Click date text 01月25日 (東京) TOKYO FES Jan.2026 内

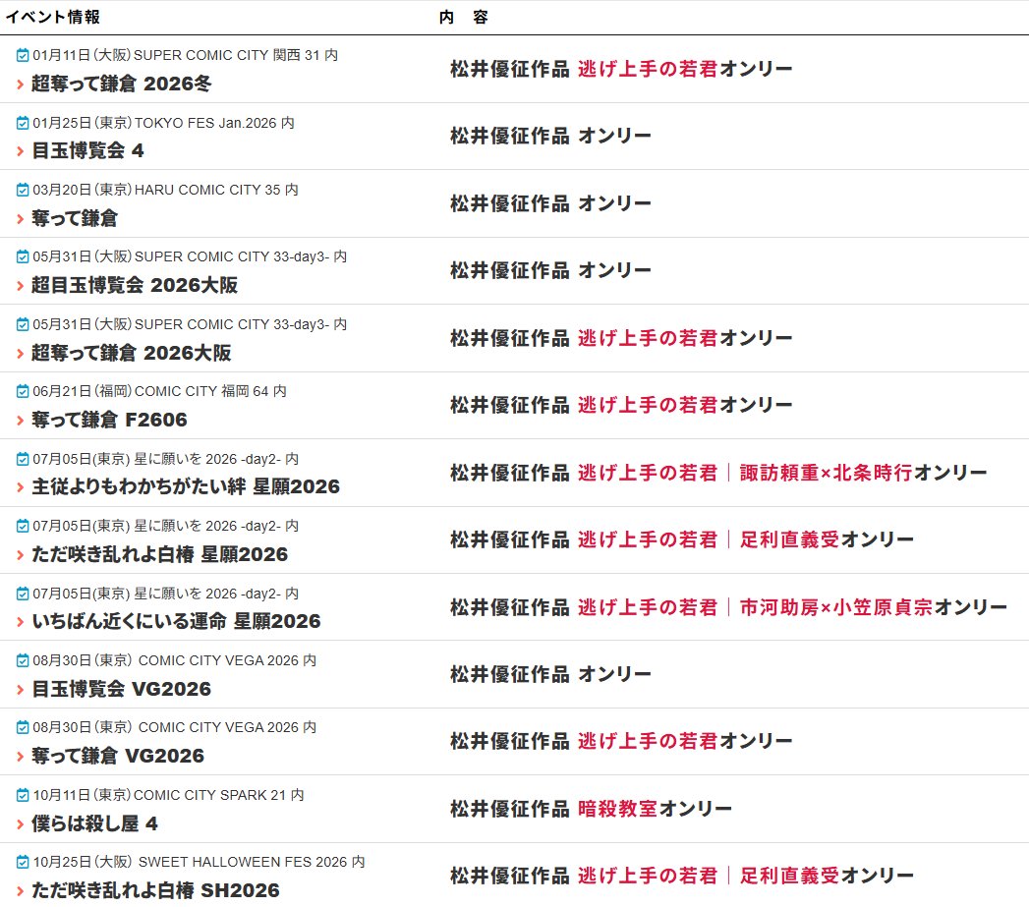pos(163,123)
